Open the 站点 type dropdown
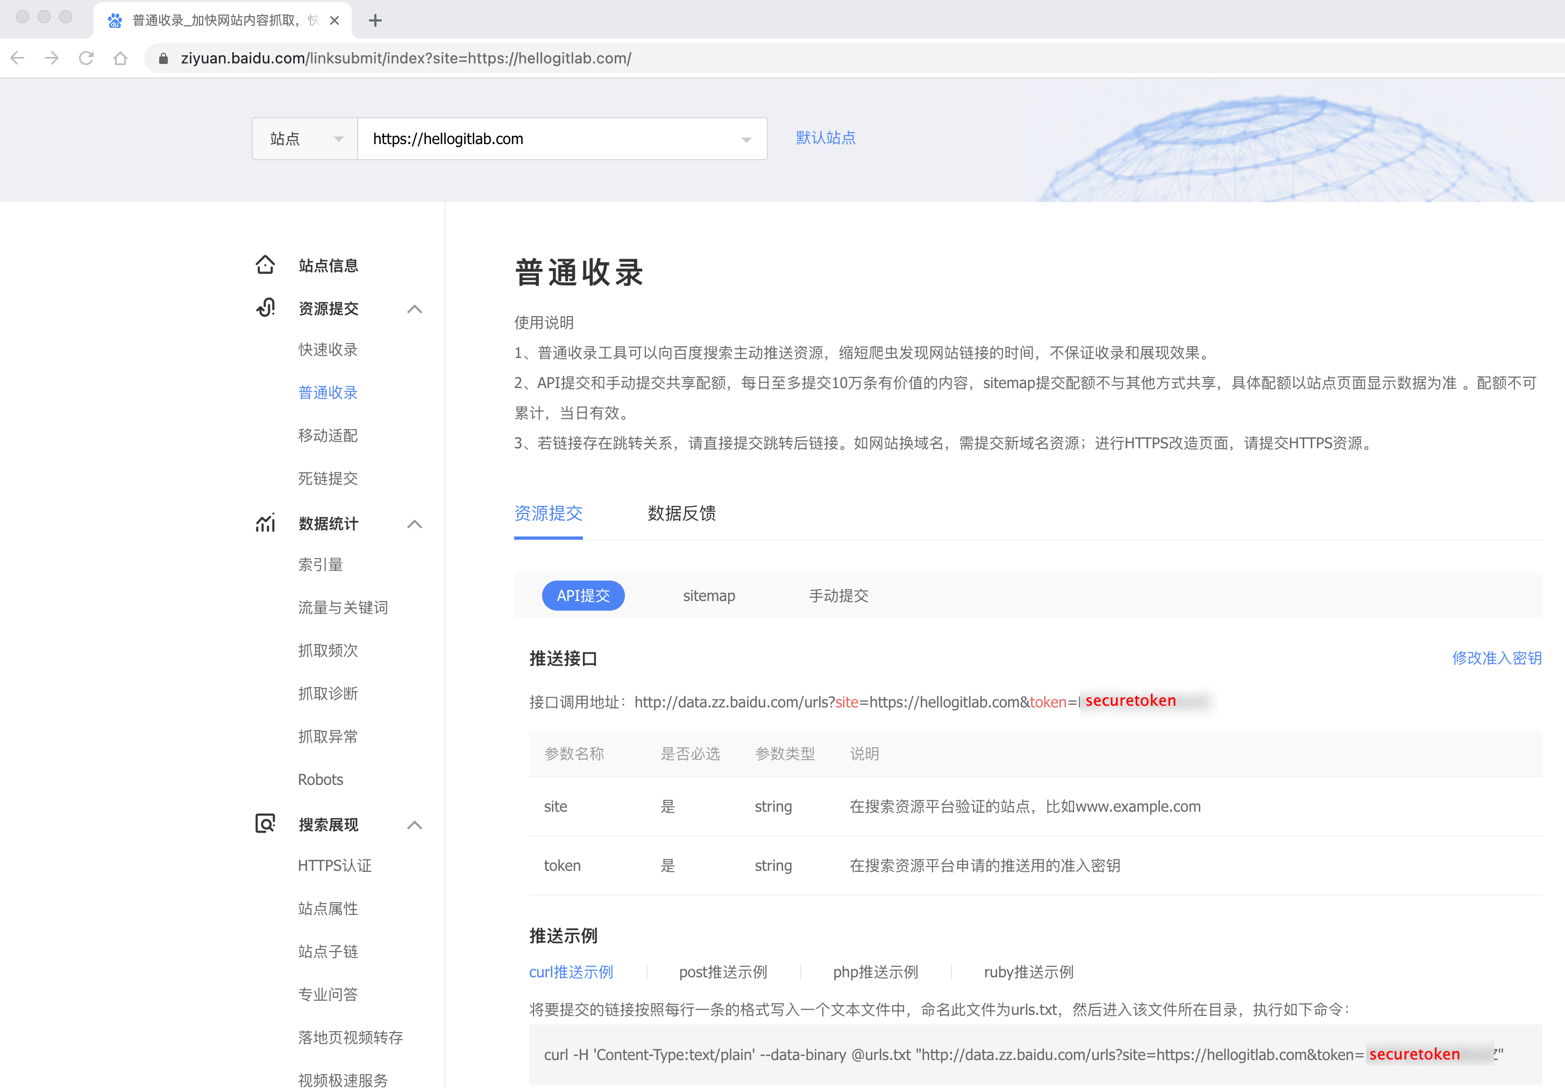 coord(305,139)
